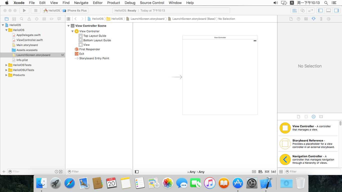Image resolution: width=342 pixels, height=192 pixels.
Task: Collapse the HelloIOS group folder triangle
Action: pyautogui.click(x=7, y=30)
